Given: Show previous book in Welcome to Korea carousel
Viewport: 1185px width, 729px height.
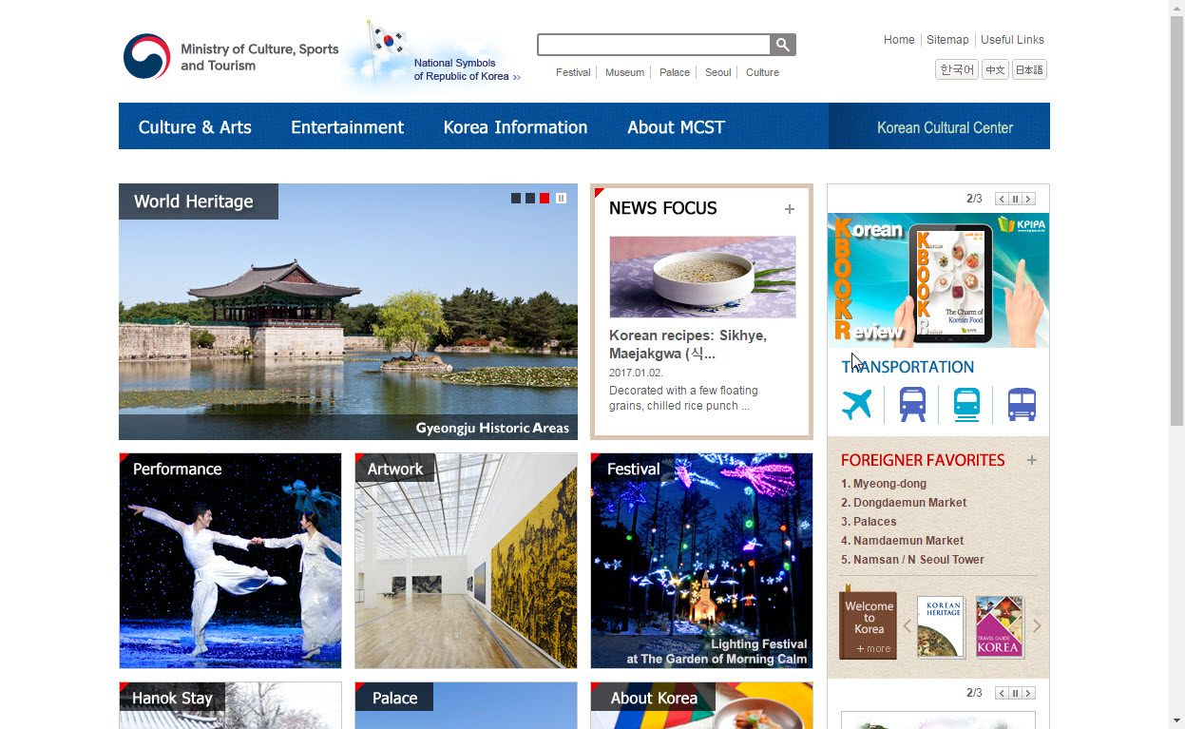Looking at the screenshot, I should point(907,626).
